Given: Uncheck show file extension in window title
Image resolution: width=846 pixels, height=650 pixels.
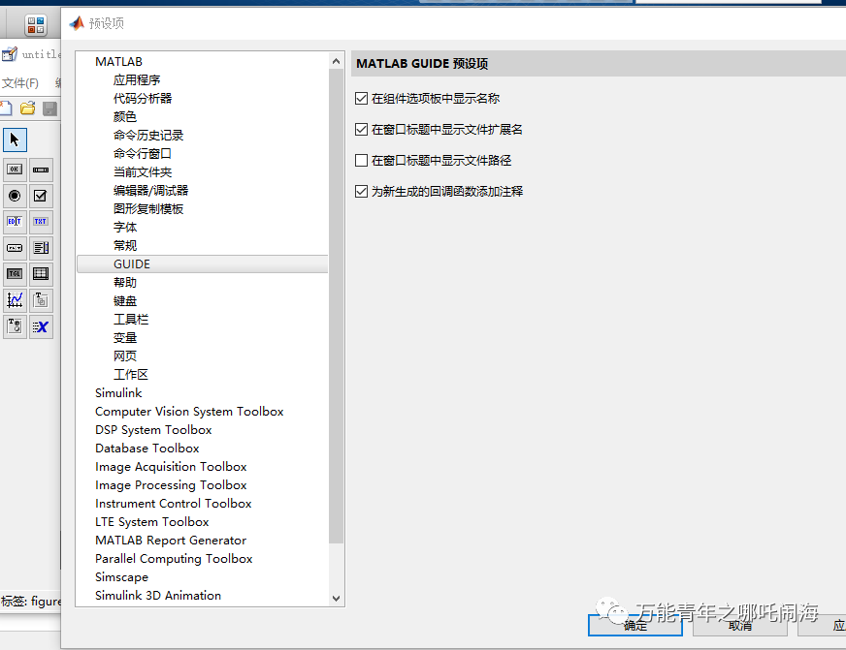Looking at the screenshot, I should point(362,129).
